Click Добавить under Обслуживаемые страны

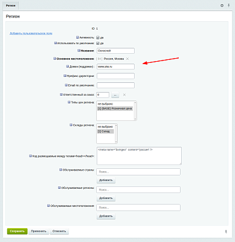106,180
